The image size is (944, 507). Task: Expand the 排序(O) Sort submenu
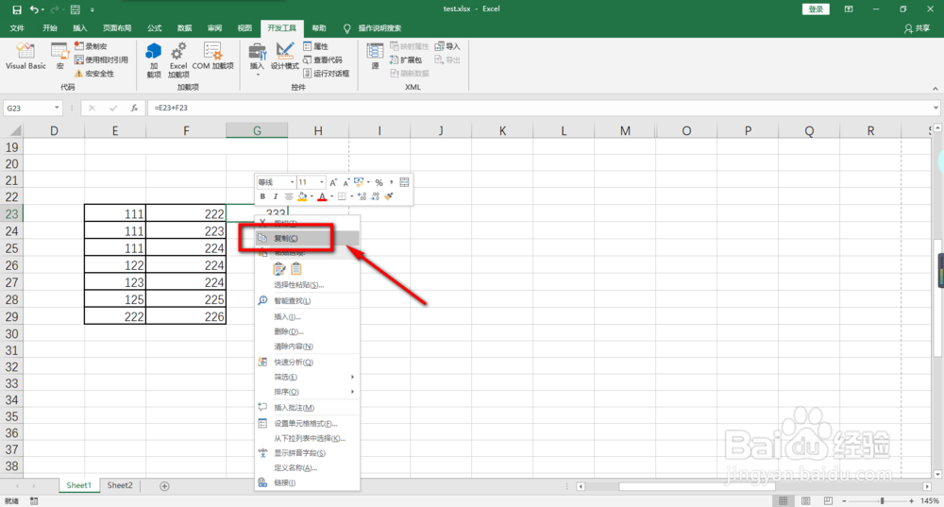(x=307, y=392)
